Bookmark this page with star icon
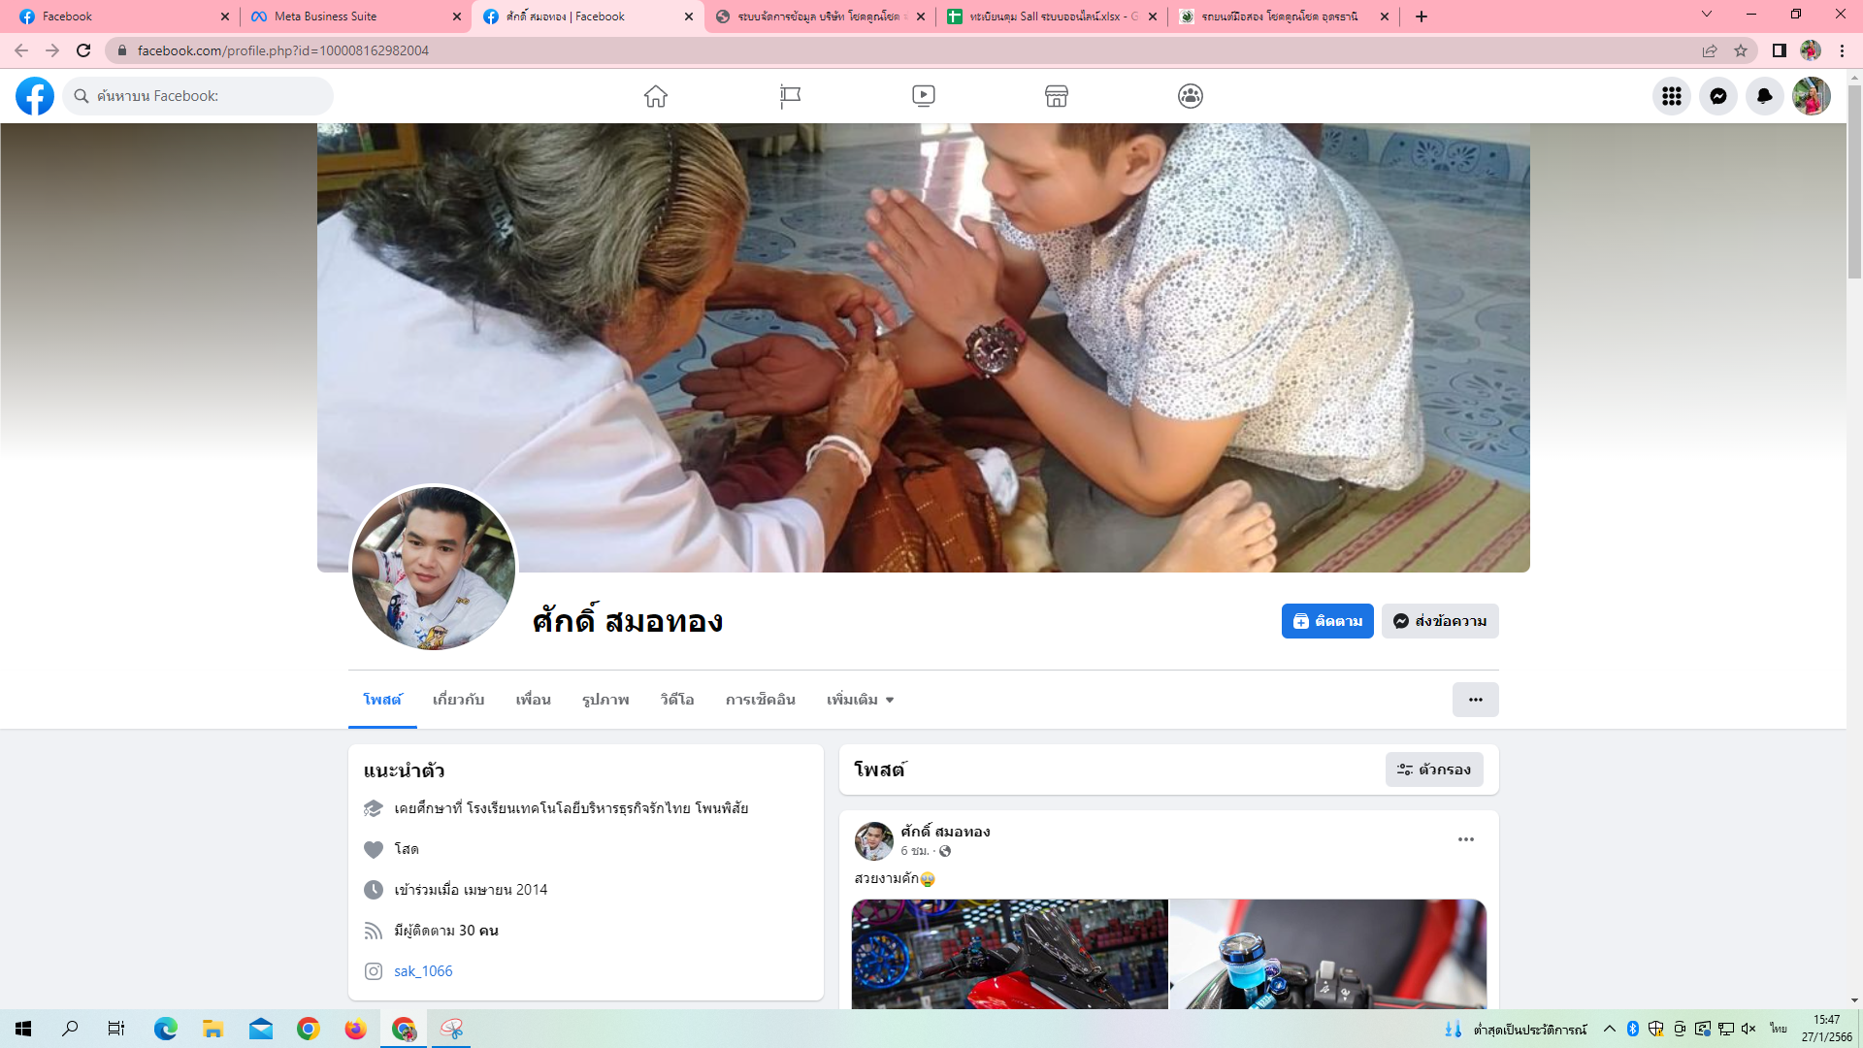This screenshot has width=1863, height=1048. 1741,50
